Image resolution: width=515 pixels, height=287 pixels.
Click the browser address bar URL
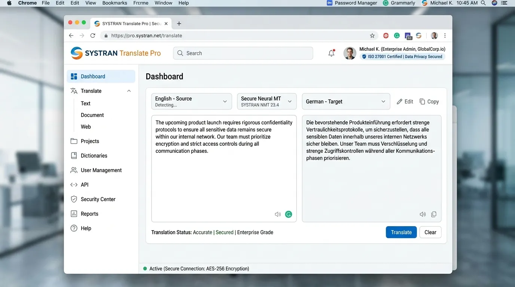pos(147,36)
